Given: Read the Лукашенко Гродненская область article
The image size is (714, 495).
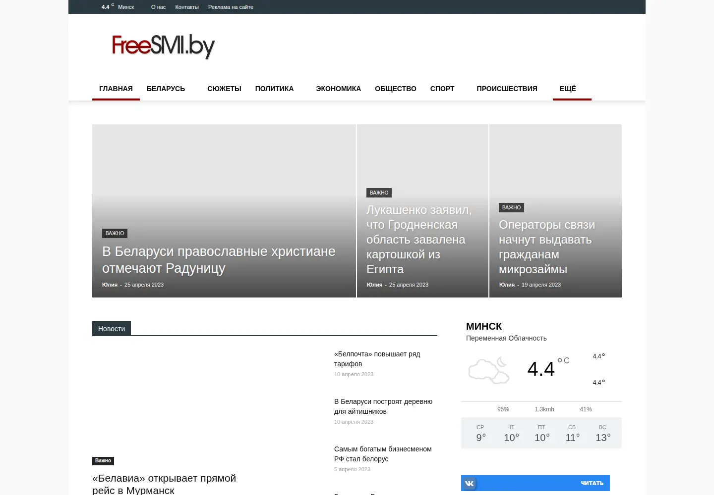Looking at the screenshot, I should click(x=419, y=240).
